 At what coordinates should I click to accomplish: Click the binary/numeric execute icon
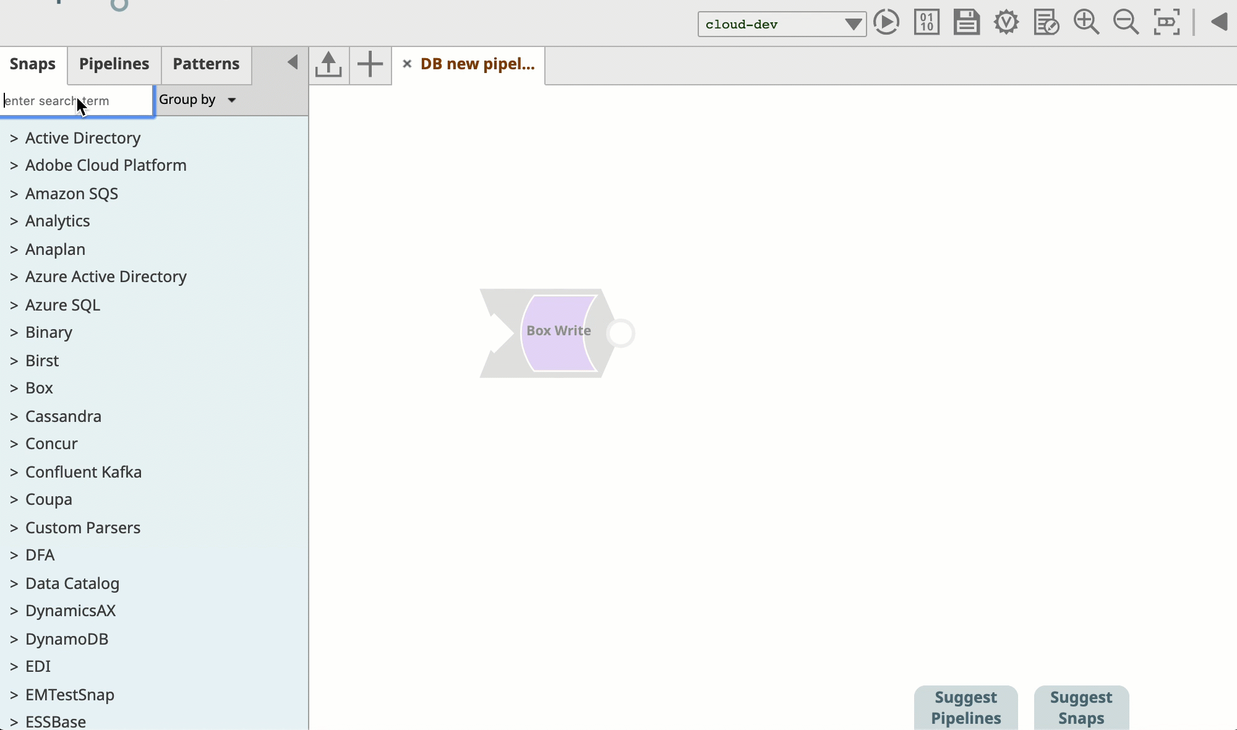click(926, 22)
